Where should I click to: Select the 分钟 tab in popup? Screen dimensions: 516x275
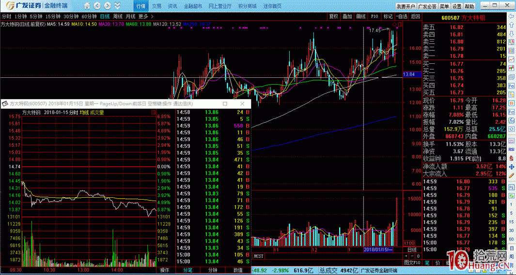[213, 270]
